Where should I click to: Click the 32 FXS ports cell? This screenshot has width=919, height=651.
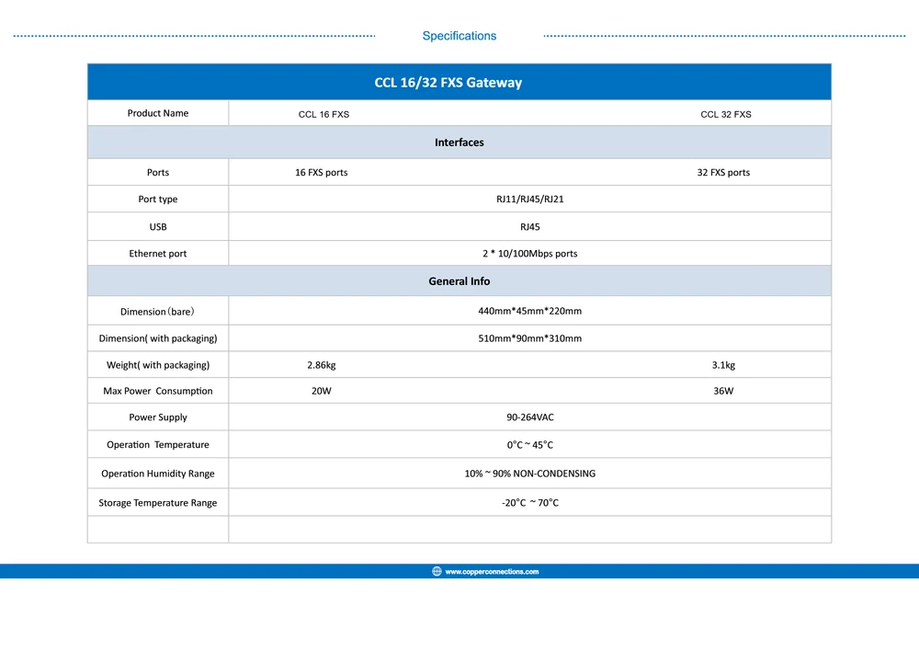(x=723, y=173)
